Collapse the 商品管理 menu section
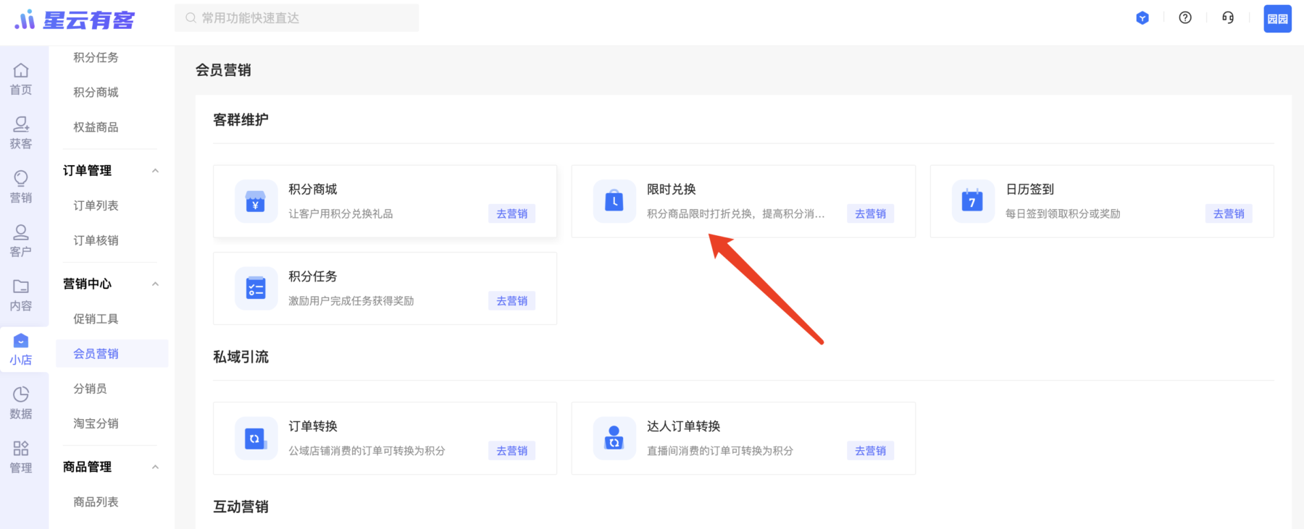Viewport: 1304px width, 529px height. click(155, 467)
